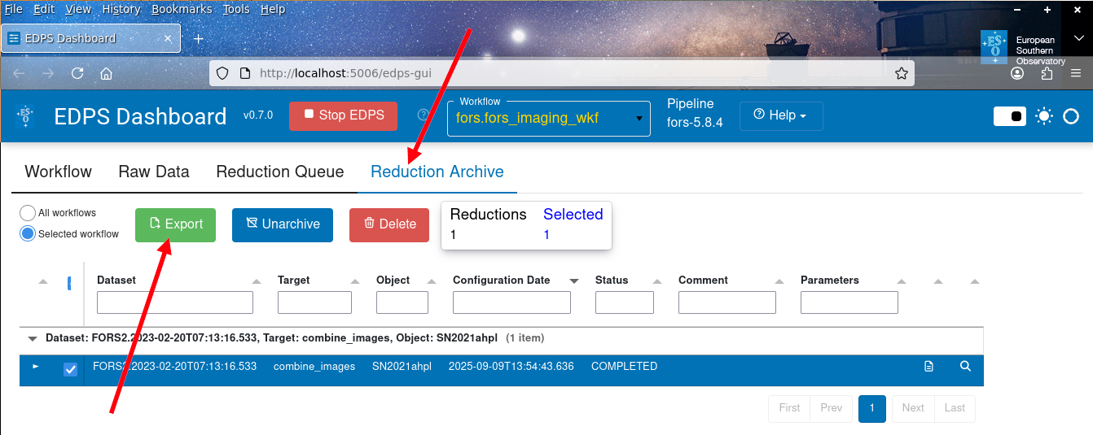1093x435 pixels.
Task: Click the magnifier icon in reduction row
Action: pyautogui.click(x=965, y=367)
